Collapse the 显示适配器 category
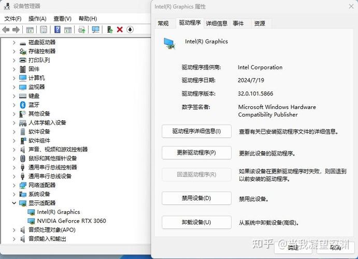 tap(14, 203)
